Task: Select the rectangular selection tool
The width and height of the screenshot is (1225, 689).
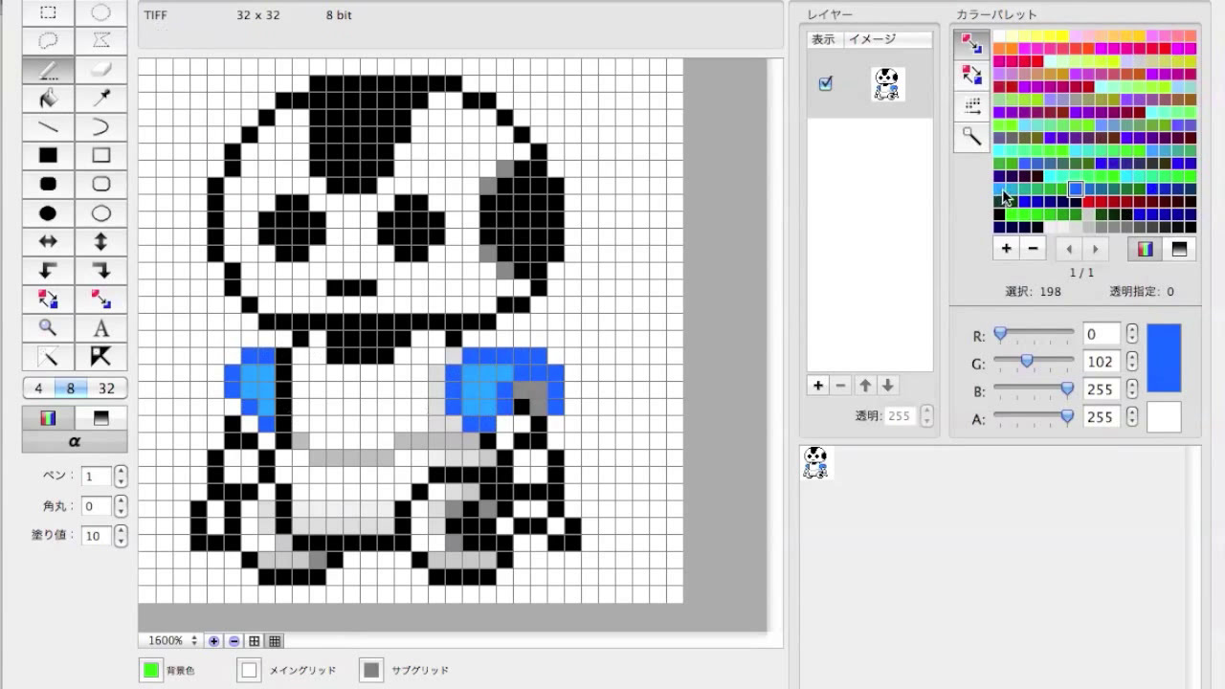Action: pos(48,13)
